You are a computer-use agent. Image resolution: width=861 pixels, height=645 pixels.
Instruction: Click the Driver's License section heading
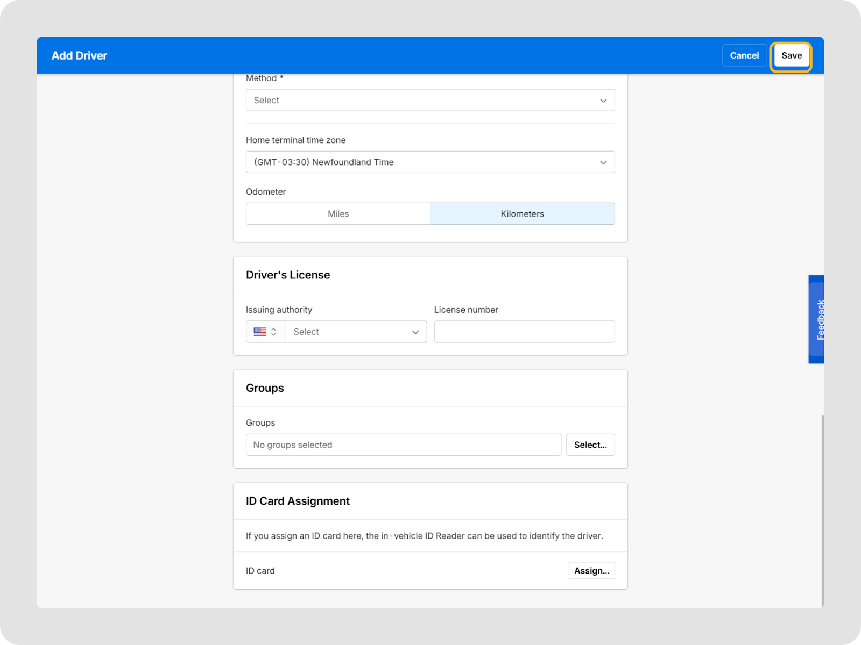point(288,275)
